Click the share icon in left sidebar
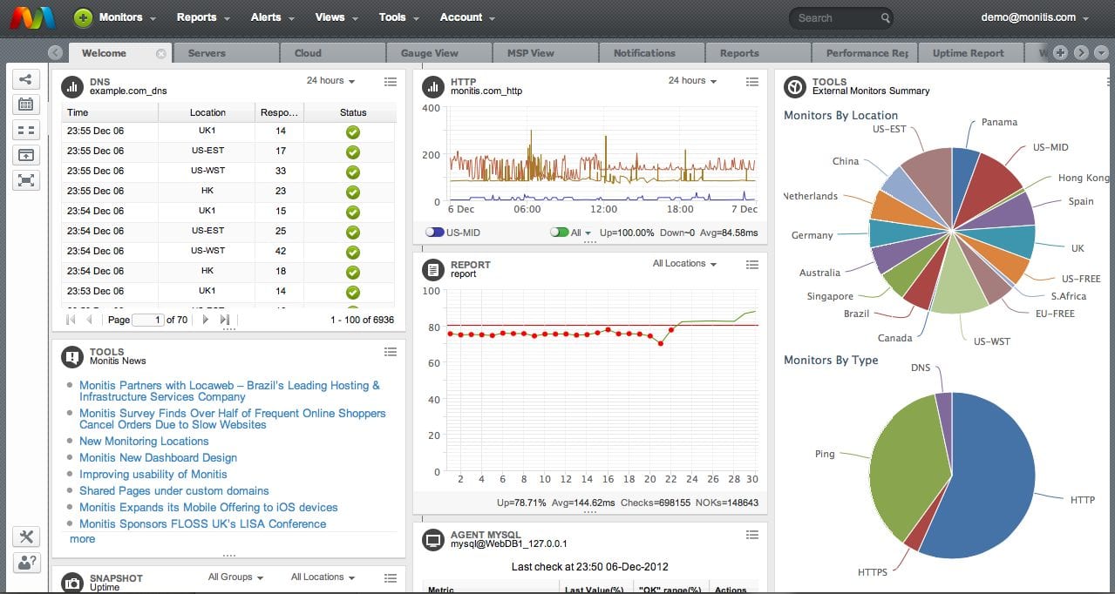 (x=25, y=81)
